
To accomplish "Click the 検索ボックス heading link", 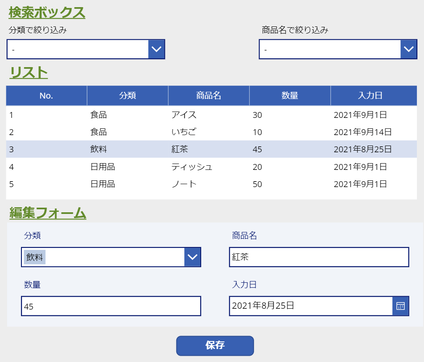I will pos(46,12).
